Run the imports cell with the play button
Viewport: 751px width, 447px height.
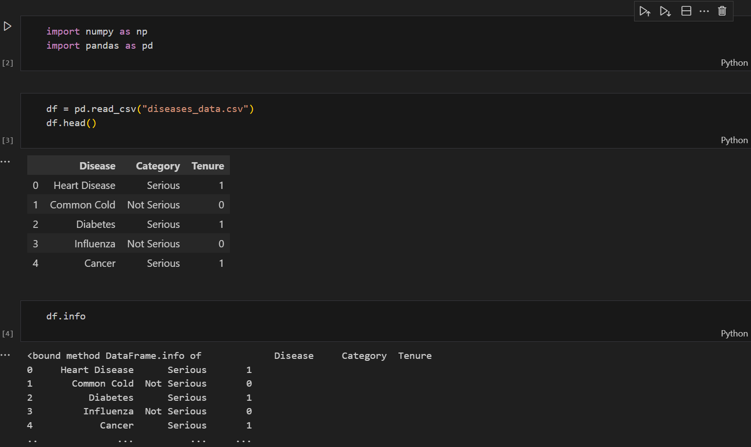(7, 26)
